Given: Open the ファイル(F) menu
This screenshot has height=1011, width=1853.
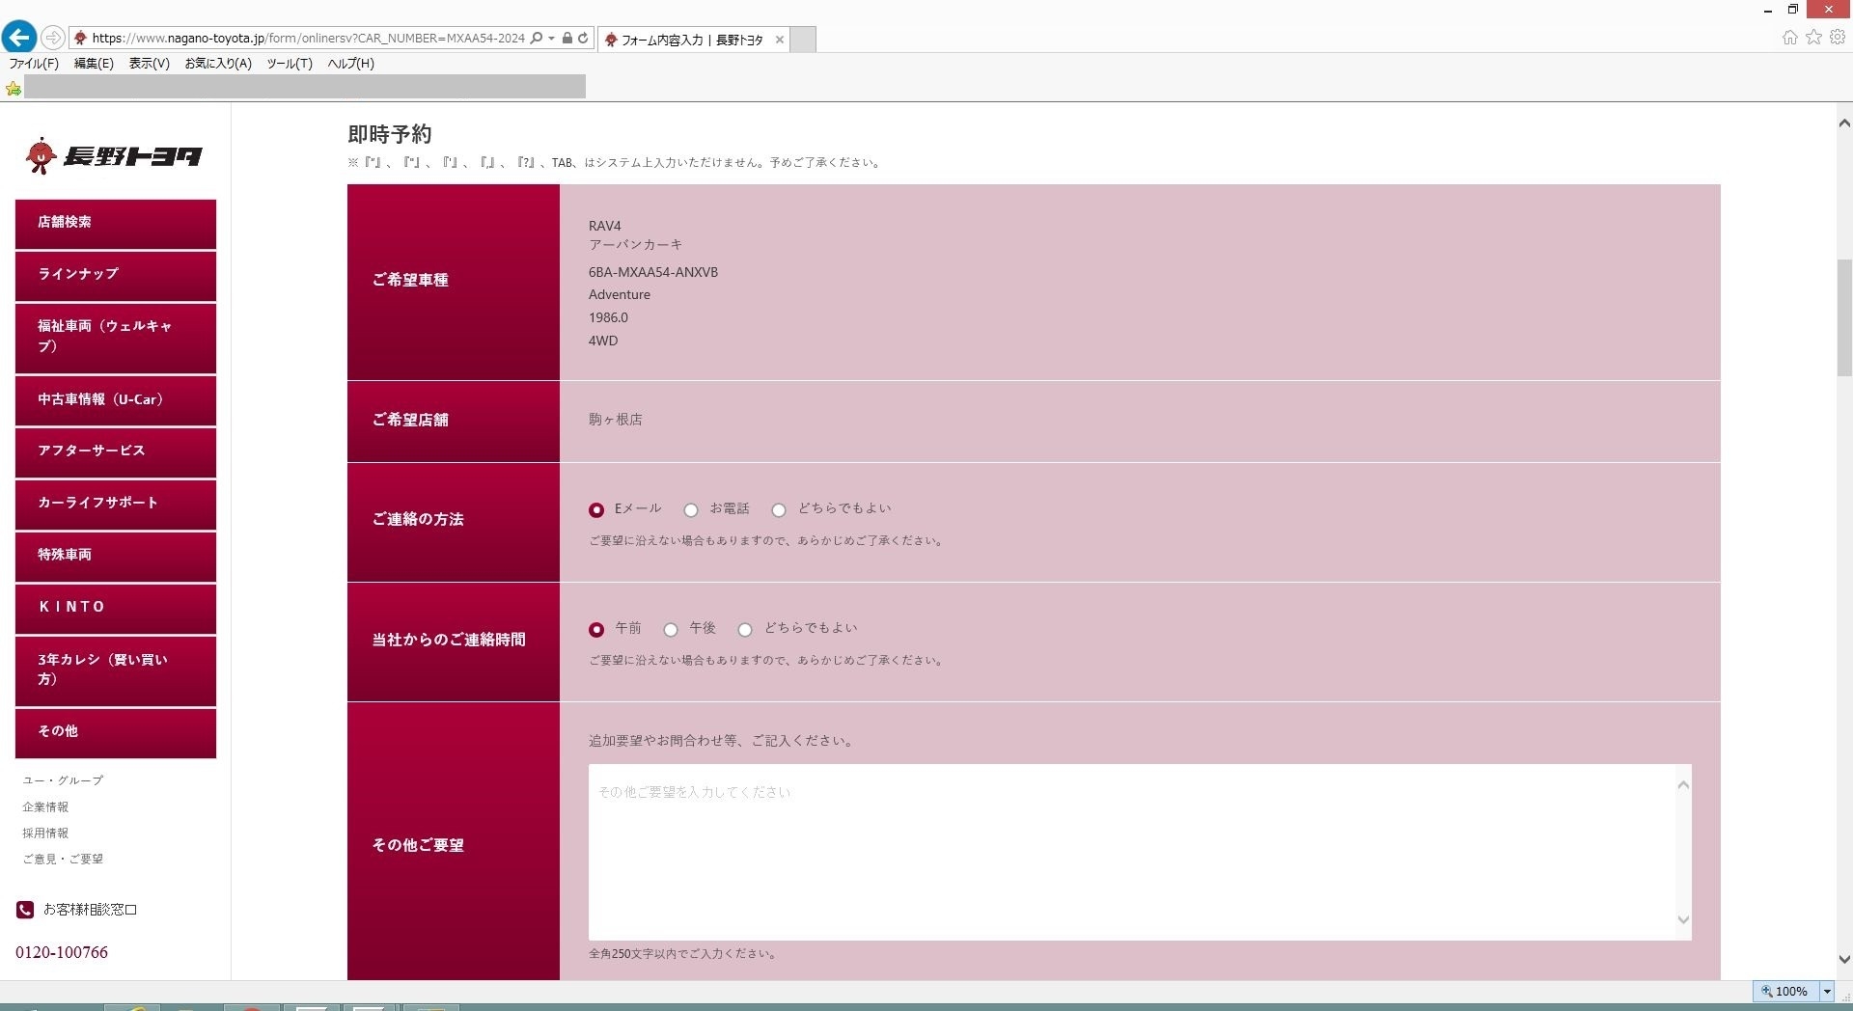Looking at the screenshot, I should point(34,64).
